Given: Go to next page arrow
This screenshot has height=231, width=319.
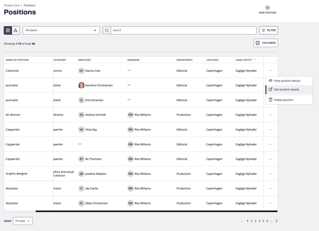Looking at the screenshot, I should (x=277, y=221).
